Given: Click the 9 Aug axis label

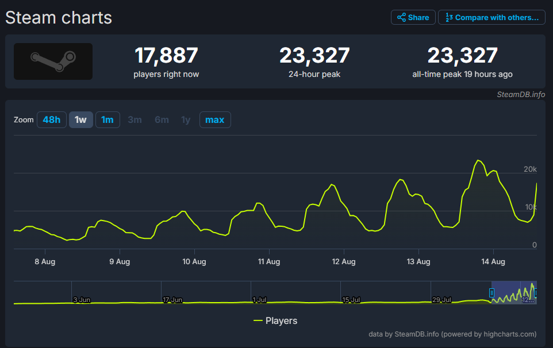Looking at the screenshot, I should (x=120, y=262).
